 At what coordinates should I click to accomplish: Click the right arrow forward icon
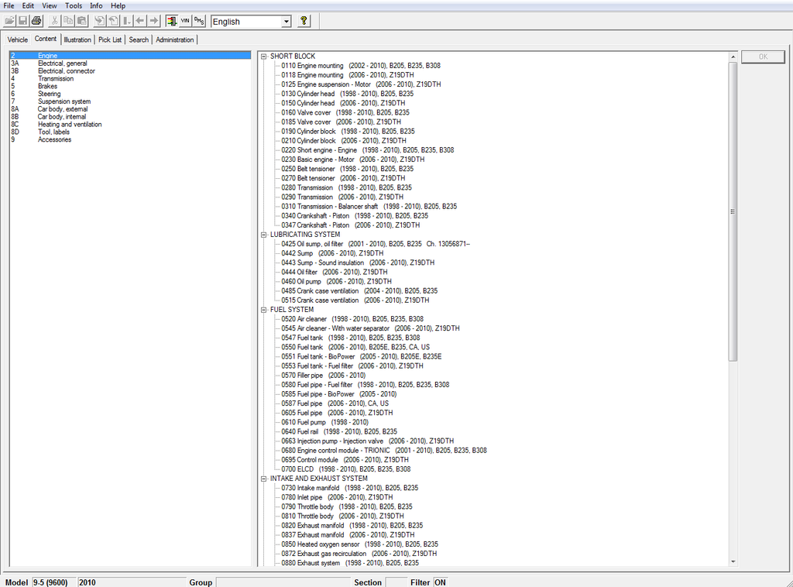coord(153,21)
